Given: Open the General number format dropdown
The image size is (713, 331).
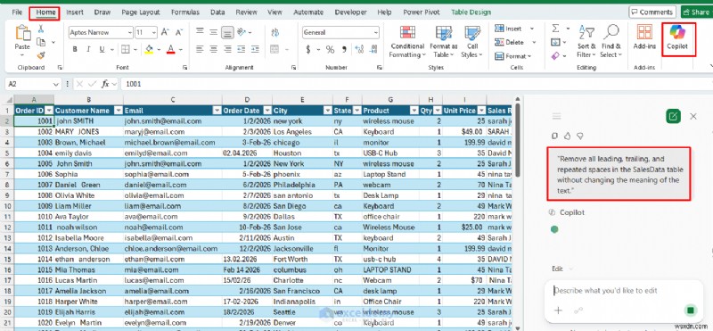Looking at the screenshot, I should click(x=375, y=32).
